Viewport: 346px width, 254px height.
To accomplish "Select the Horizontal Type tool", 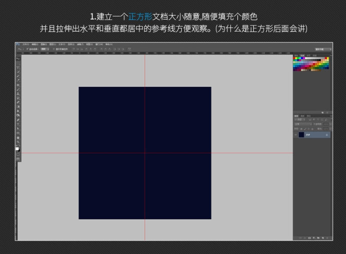I will (18, 124).
